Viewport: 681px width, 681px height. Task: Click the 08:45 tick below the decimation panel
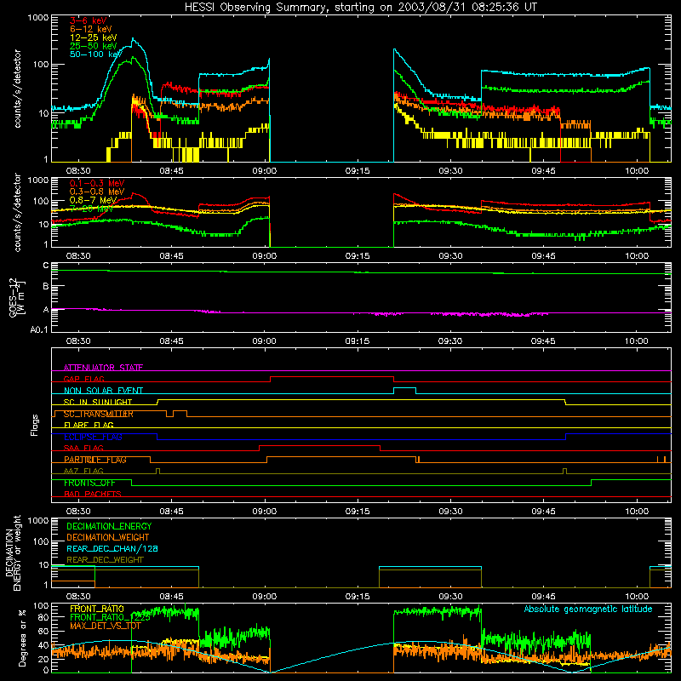coord(172,597)
